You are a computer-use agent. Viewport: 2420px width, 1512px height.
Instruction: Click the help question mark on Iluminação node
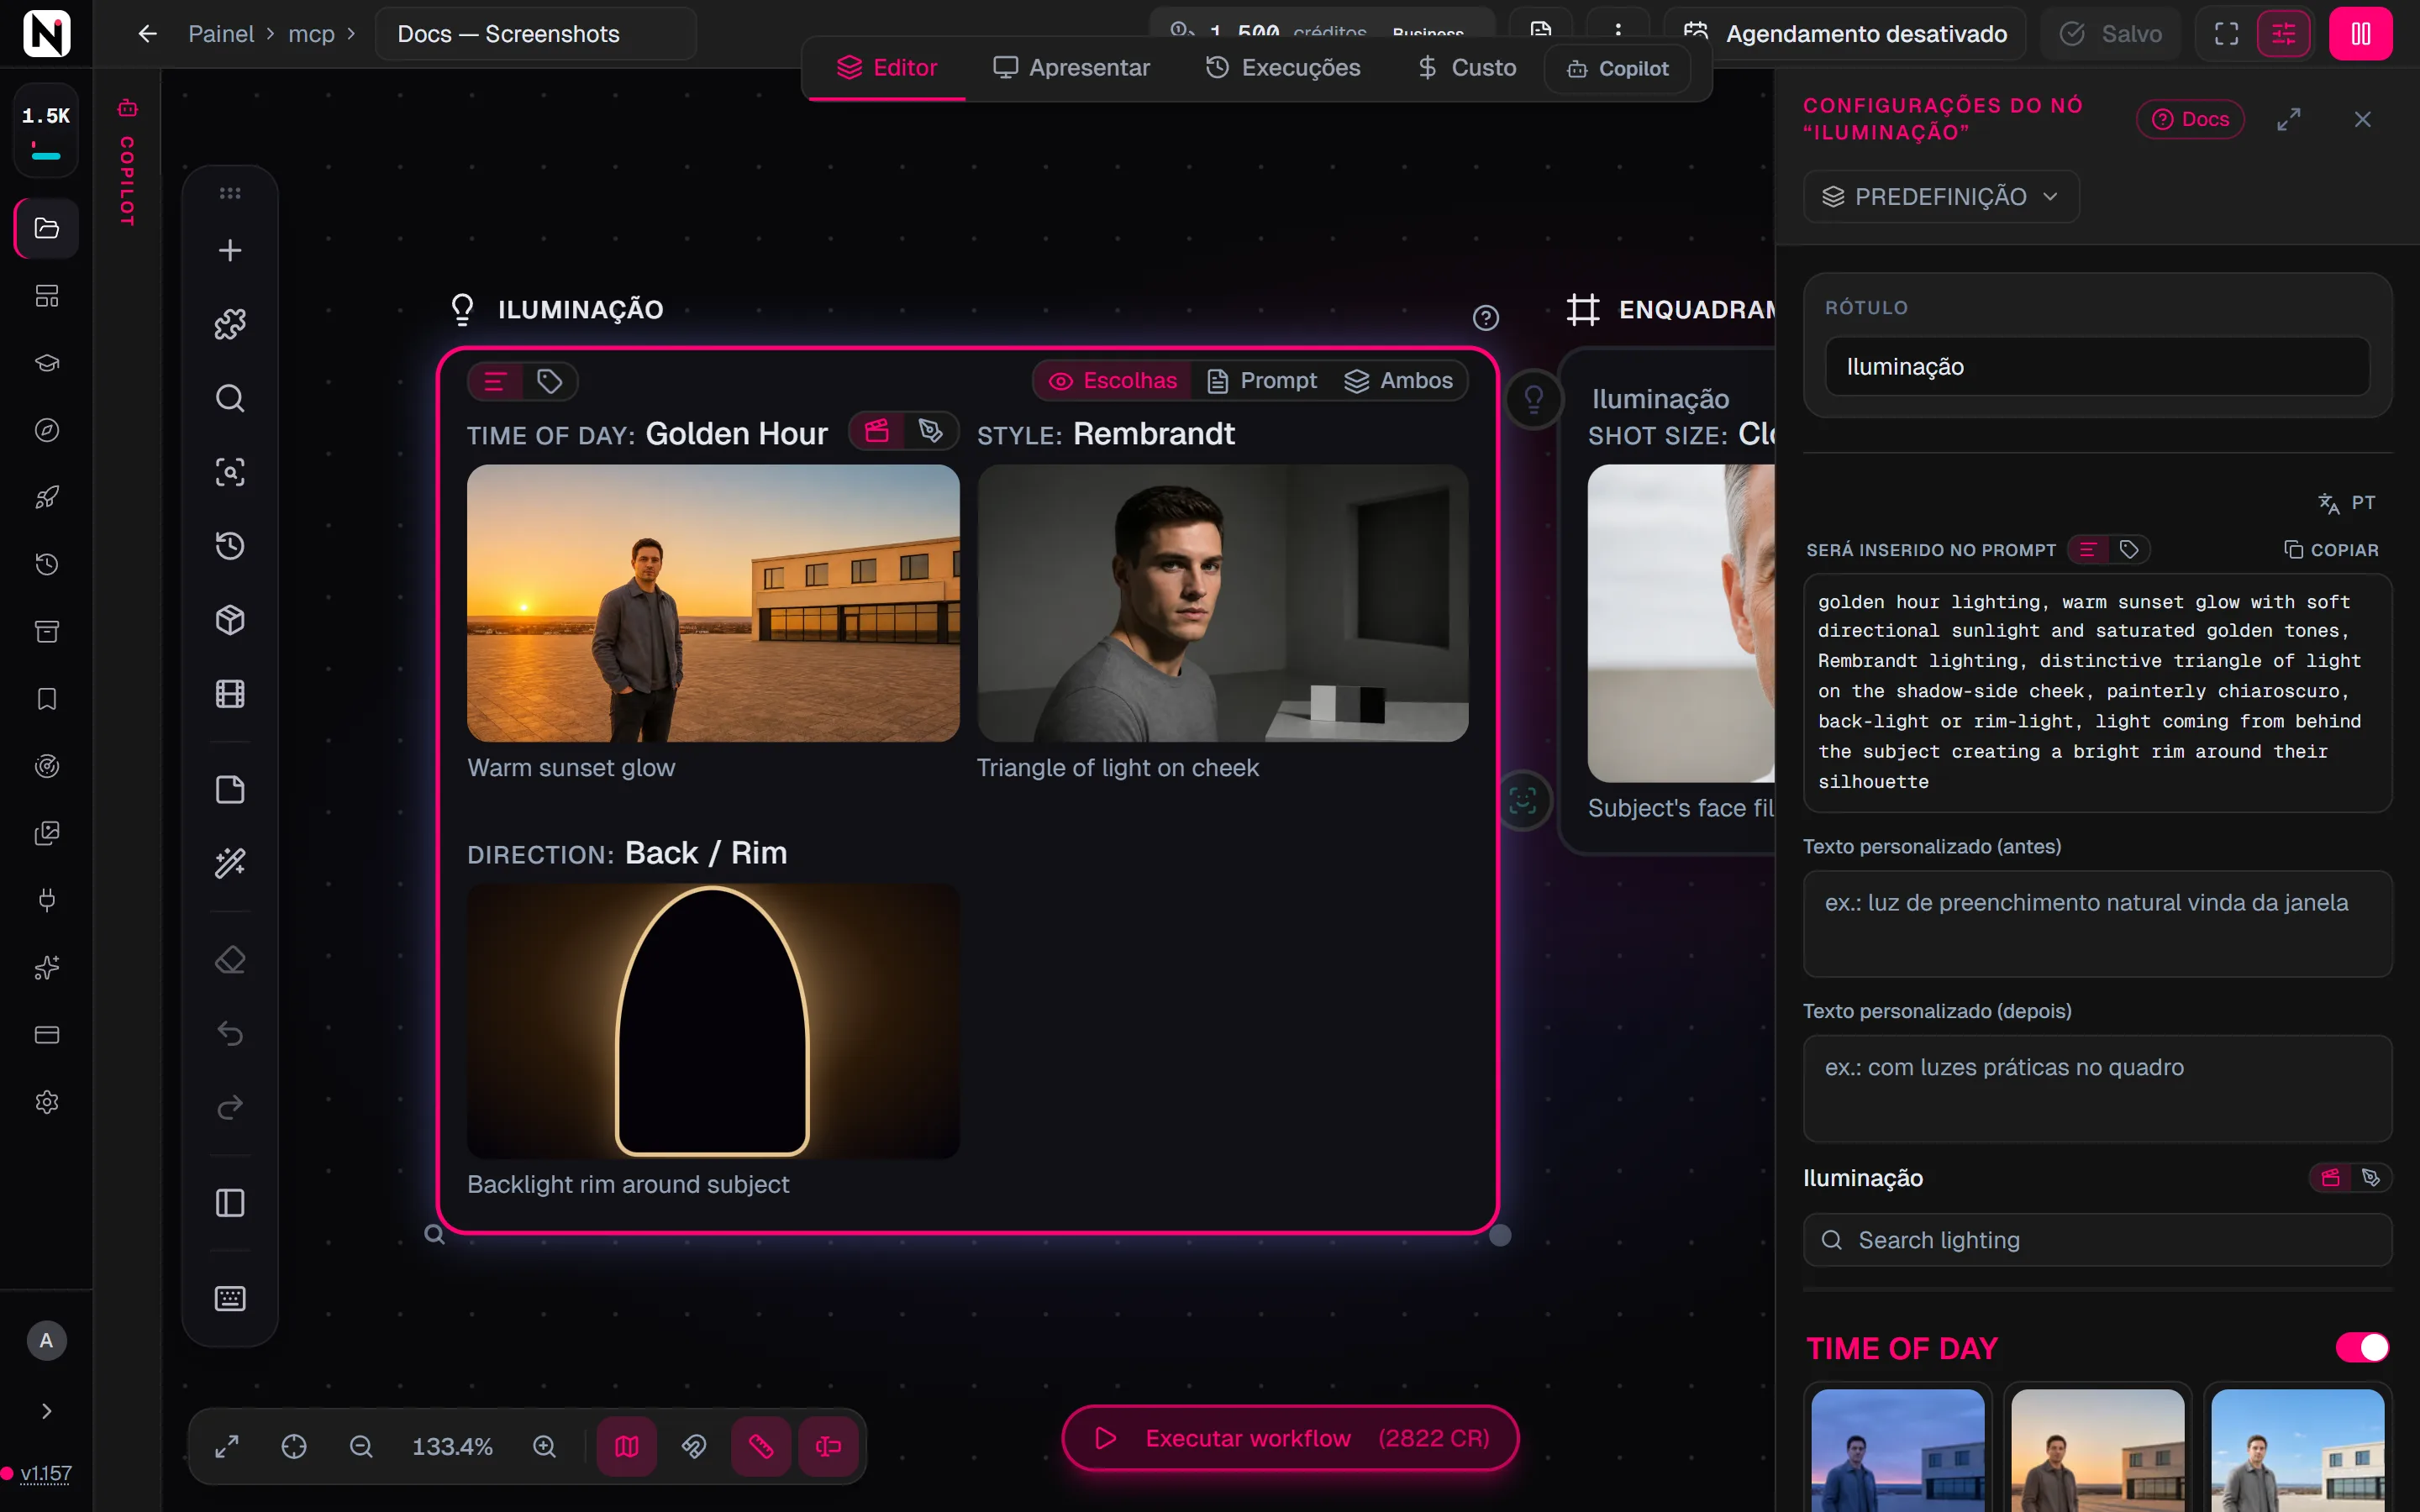point(1486,318)
